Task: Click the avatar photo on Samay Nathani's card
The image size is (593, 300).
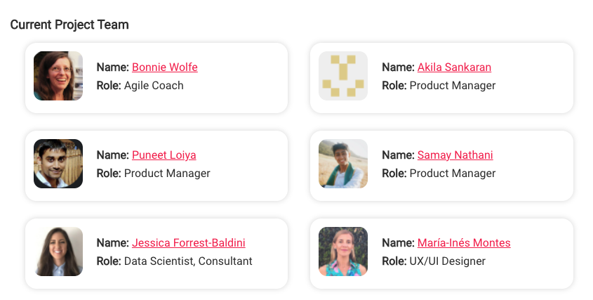Action: 343,164
